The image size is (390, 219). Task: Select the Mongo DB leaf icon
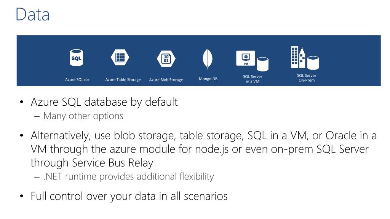pos(208,59)
